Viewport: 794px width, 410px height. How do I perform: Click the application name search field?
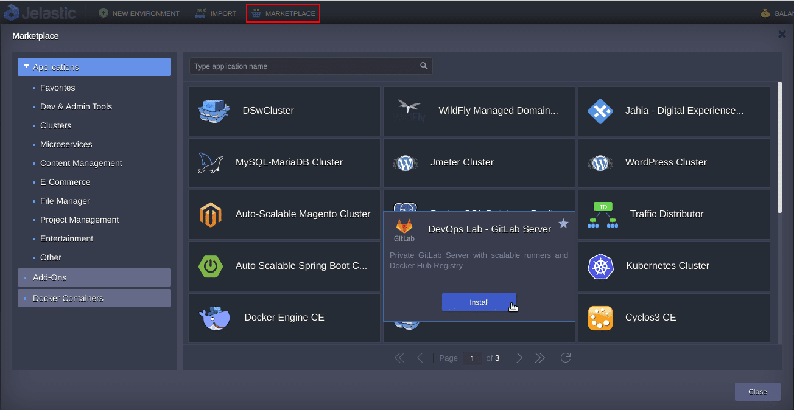311,66
